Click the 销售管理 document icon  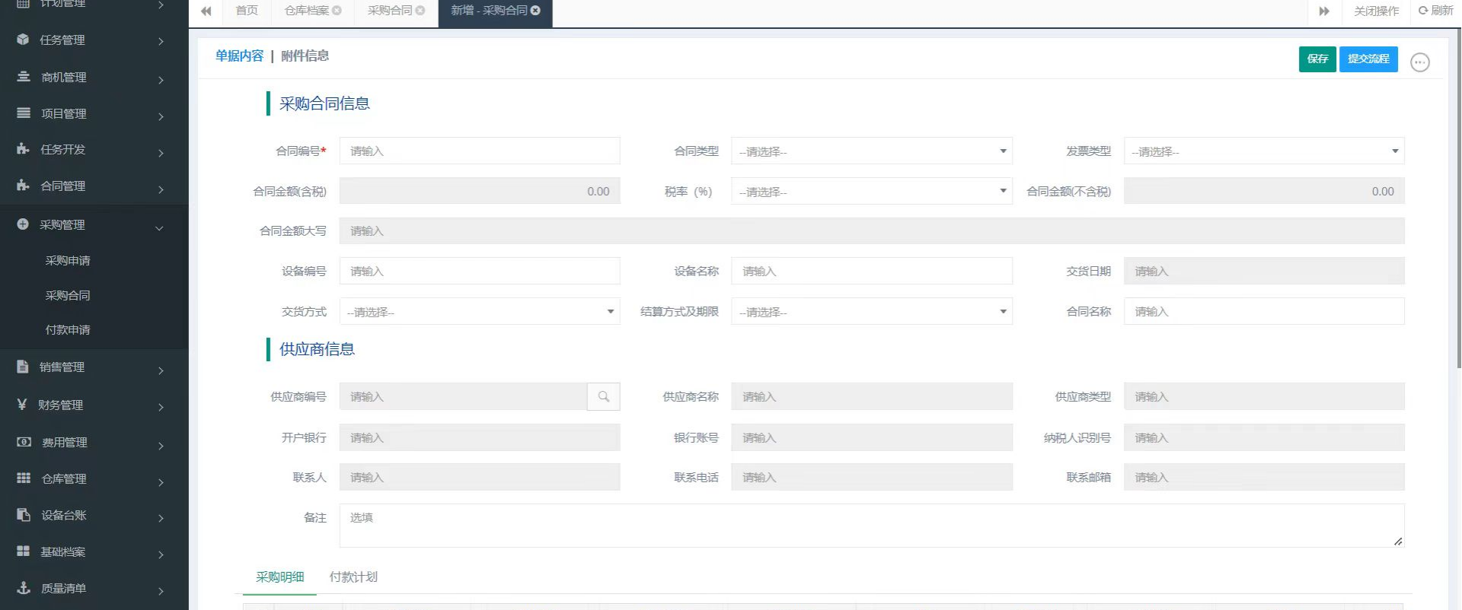coord(23,366)
